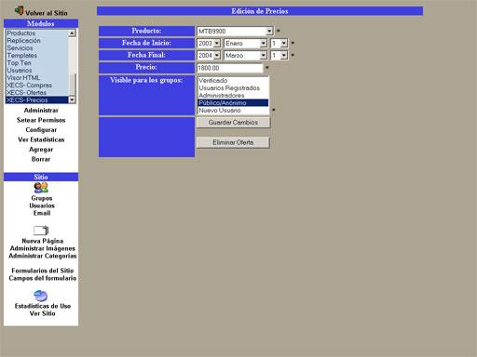Screen dimensions: 477x357
Task: Select Administradores in the groups list
Action: 233,96
